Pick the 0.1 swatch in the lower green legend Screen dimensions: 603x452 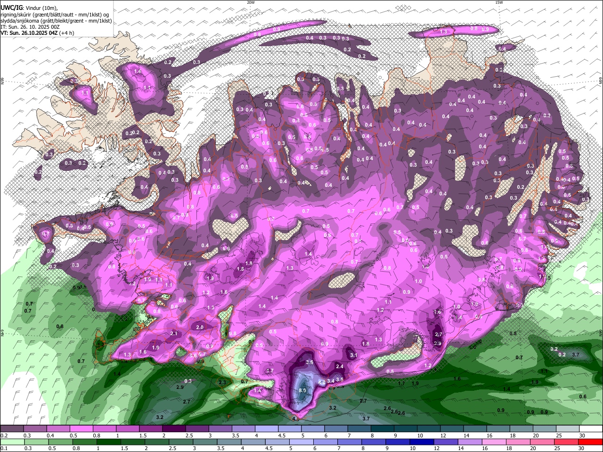(x=12, y=442)
